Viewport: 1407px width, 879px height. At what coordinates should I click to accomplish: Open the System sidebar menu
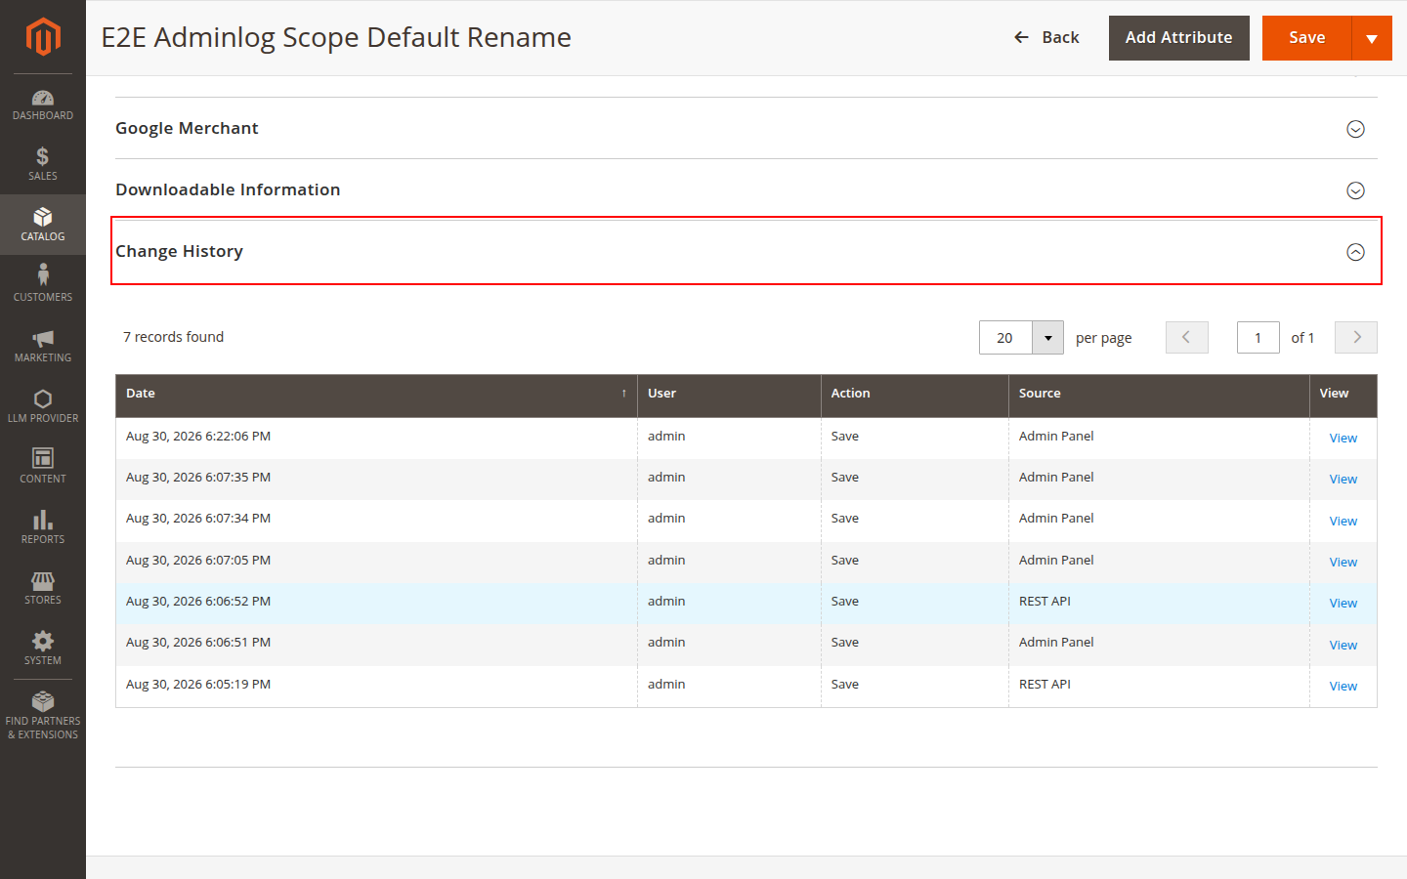[x=43, y=649]
